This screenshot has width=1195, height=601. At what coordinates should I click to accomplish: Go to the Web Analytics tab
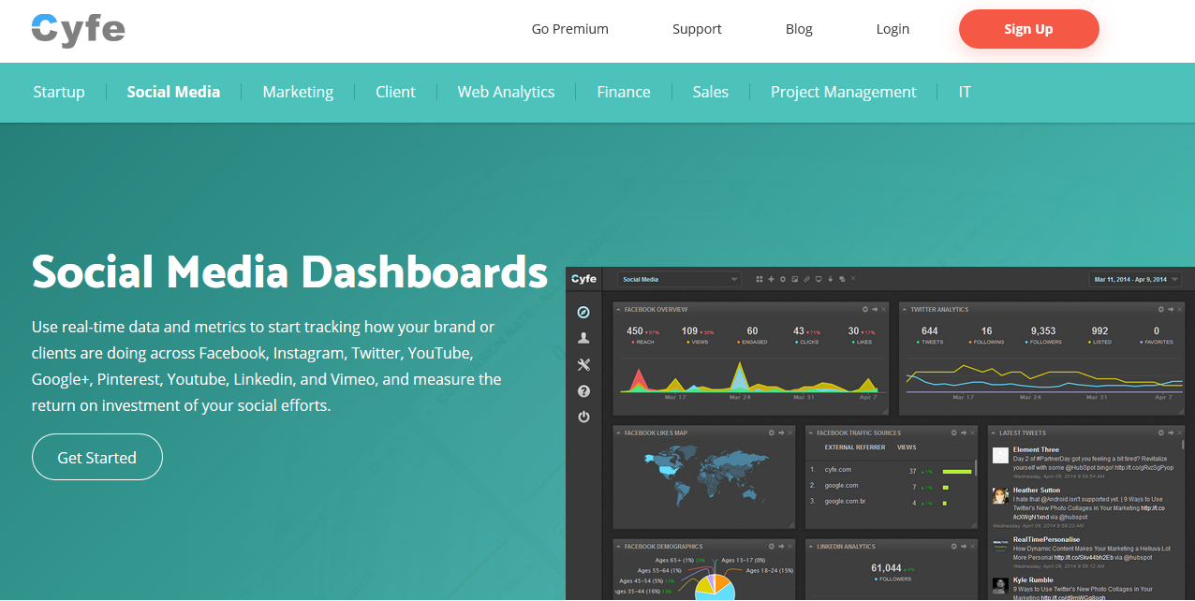click(506, 92)
